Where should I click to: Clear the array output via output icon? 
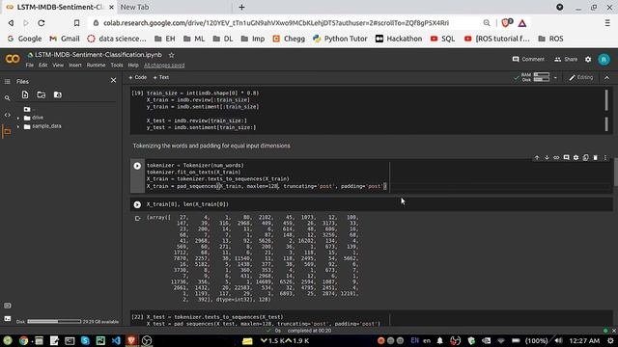(137, 219)
